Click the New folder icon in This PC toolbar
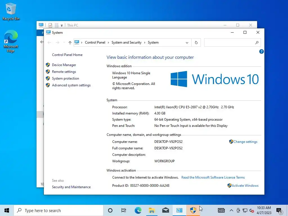This screenshot has width=288, height=216. [57, 25]
